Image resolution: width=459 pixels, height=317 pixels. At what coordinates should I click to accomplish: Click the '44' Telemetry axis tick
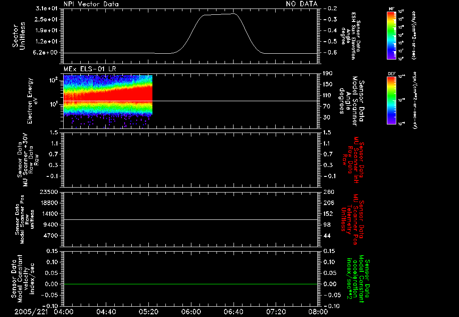point(327,236)
